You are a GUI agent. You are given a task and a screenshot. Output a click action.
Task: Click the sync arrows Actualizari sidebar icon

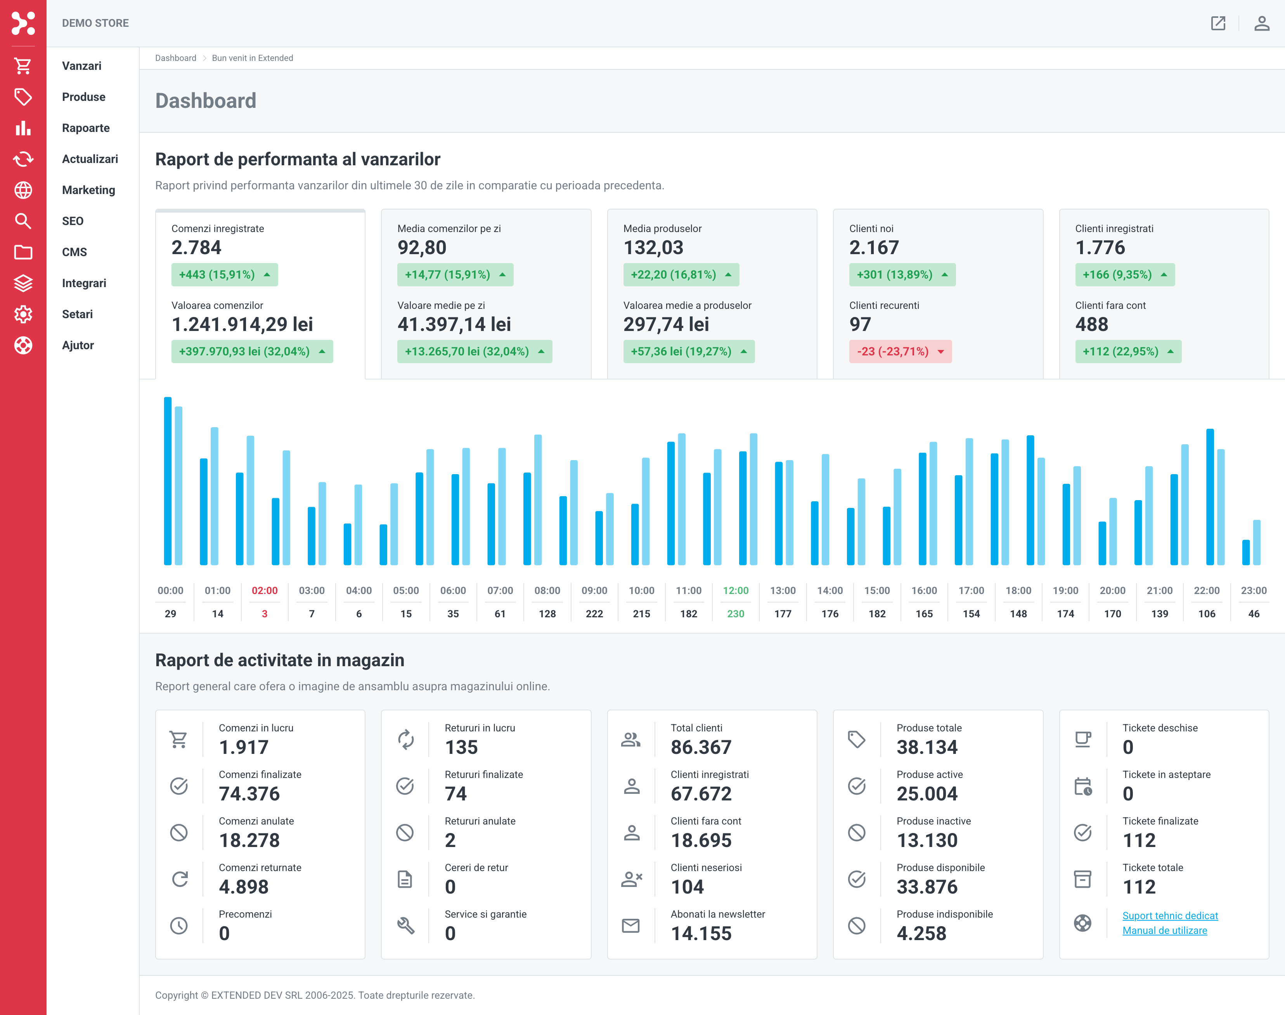23,159
